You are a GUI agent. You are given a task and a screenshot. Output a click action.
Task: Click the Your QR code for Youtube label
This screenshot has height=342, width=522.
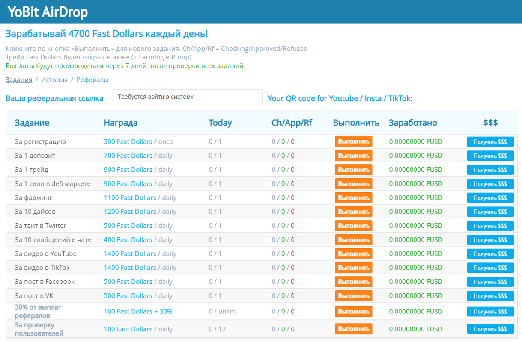click(340, 98)
